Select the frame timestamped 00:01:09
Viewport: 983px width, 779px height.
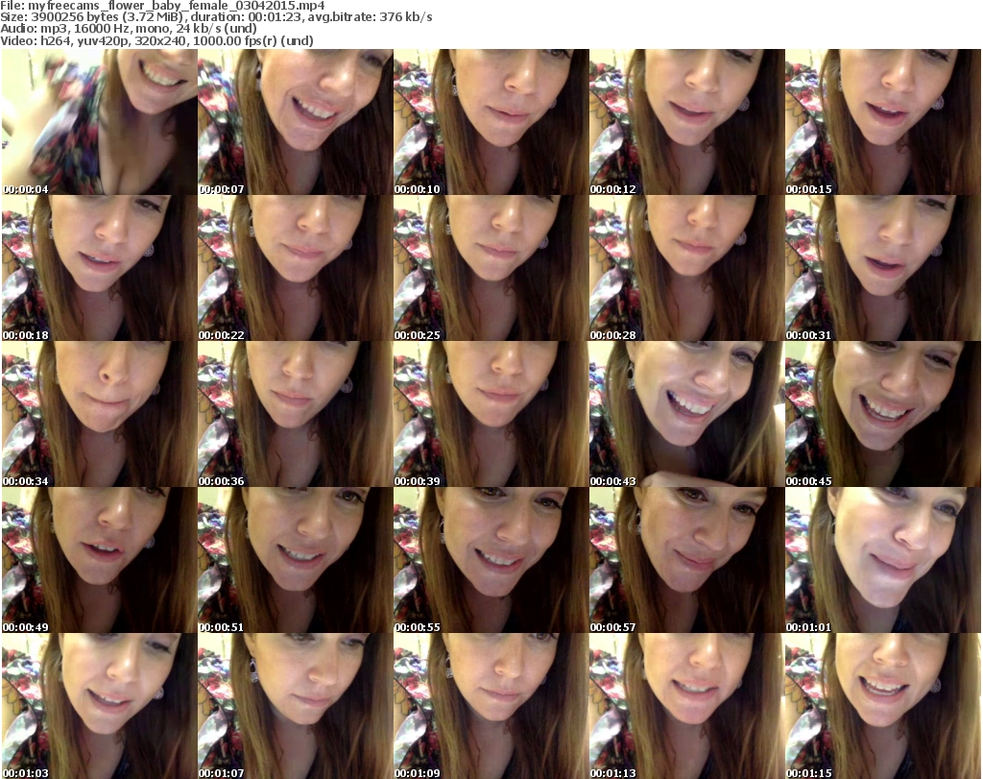[x=491, y=706]
